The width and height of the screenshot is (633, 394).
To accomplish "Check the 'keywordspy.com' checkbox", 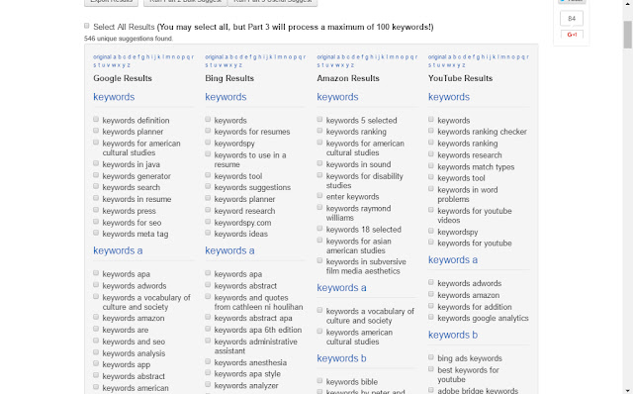I will [x=208, y=222].
